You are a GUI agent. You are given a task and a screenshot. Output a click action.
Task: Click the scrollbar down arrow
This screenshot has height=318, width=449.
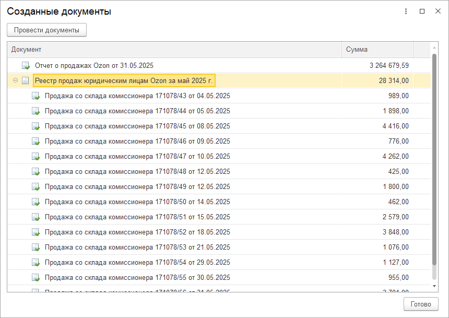tap(434, 286)
